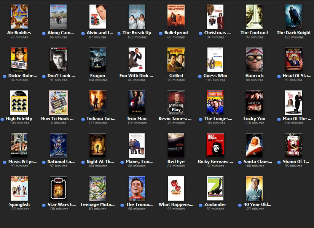Select the Teenage Mutant Ninja Turtles poster

(x=97, y=188)
